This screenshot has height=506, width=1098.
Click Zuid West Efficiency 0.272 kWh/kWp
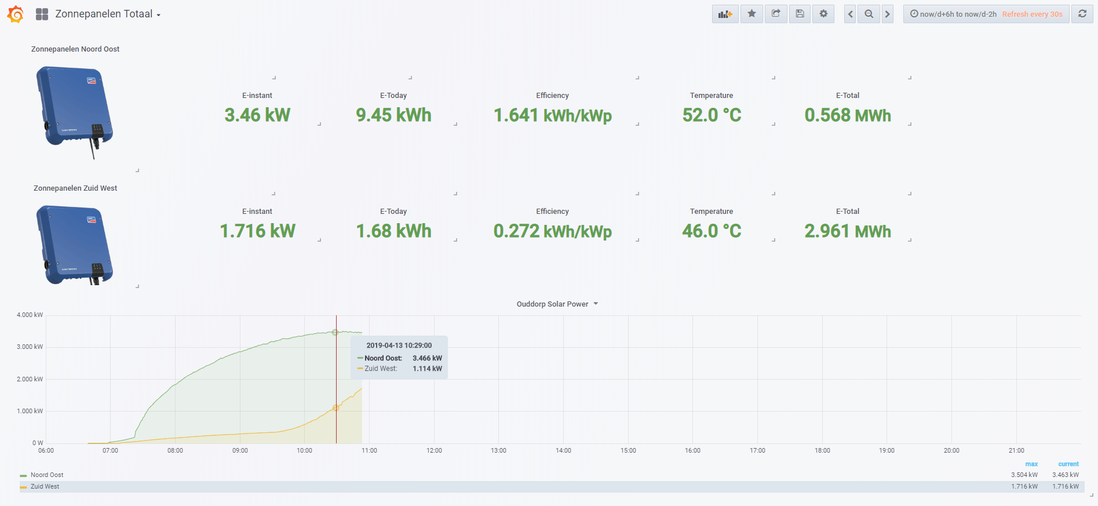(x=553, y=232)
